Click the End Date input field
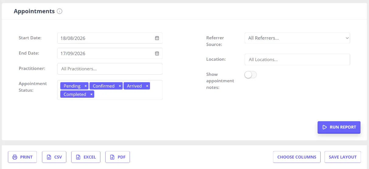Viewport: 369px width, 169px height. tap(110, 53)
